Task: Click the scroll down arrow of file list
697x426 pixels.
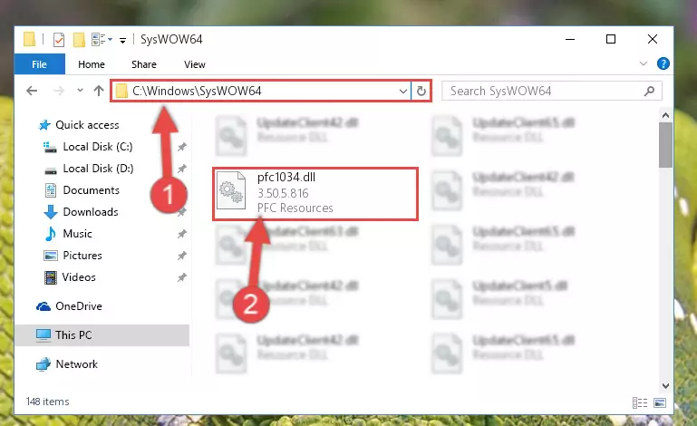Action: (665, 386)
